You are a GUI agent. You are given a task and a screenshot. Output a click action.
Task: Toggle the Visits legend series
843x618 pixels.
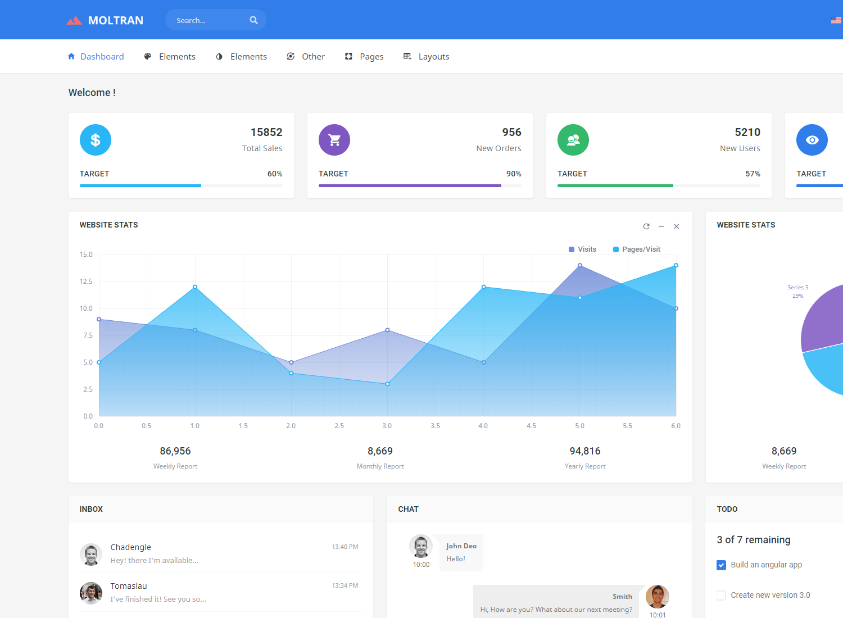(x=582, y=249)
